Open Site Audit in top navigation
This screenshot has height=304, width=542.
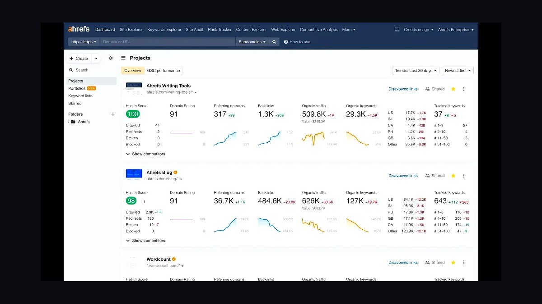point(195,30)
